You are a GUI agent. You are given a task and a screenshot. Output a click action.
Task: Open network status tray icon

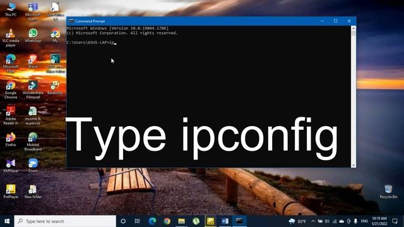click(335, 221)
